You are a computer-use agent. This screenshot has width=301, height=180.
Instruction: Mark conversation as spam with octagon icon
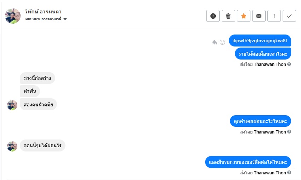pos(213,16)
